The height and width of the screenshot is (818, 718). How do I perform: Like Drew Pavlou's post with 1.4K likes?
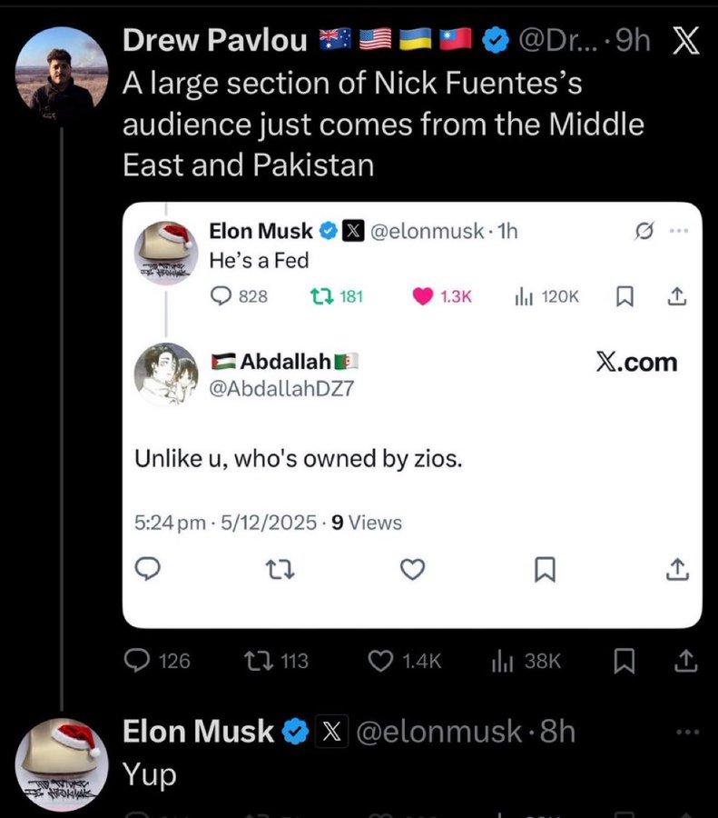379,662
